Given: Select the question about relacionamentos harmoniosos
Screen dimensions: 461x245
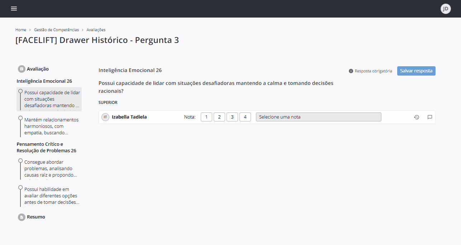Looking at the screenshot, I should point(51,126).
